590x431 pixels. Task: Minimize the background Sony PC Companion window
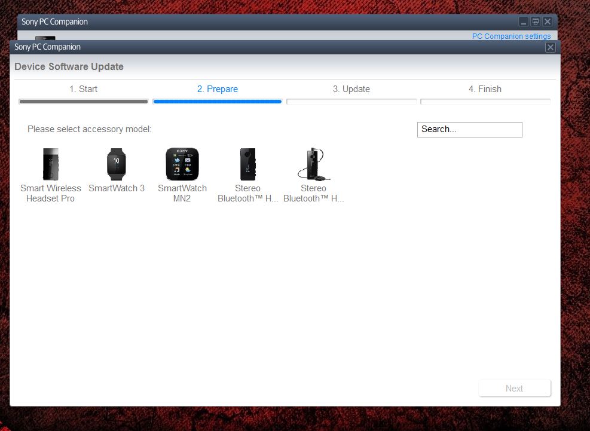pos(524,22)
